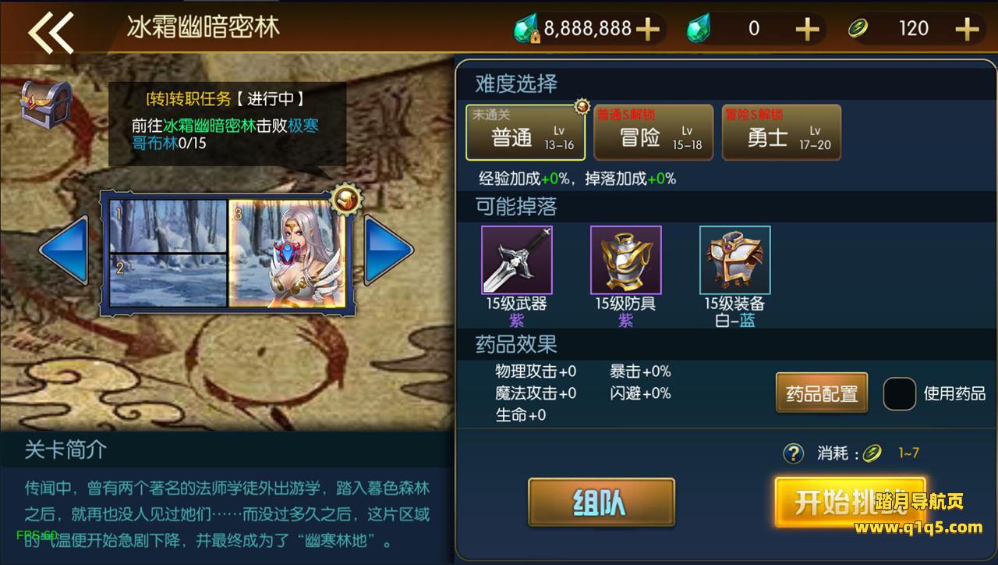Show previous stage with left blue arrow
998x565 pixels.
click(64, 250)
